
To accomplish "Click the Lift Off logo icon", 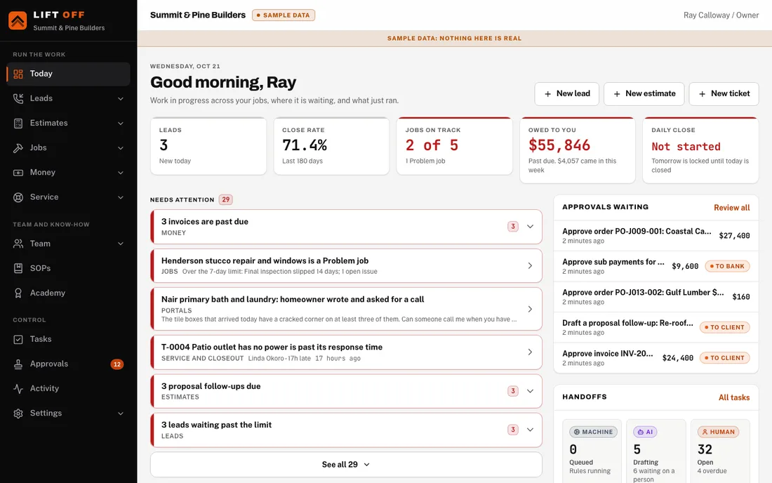I will coord(18,20).
